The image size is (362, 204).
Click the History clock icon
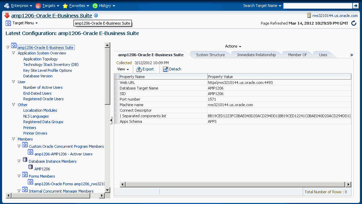click(x=95, y=6)
